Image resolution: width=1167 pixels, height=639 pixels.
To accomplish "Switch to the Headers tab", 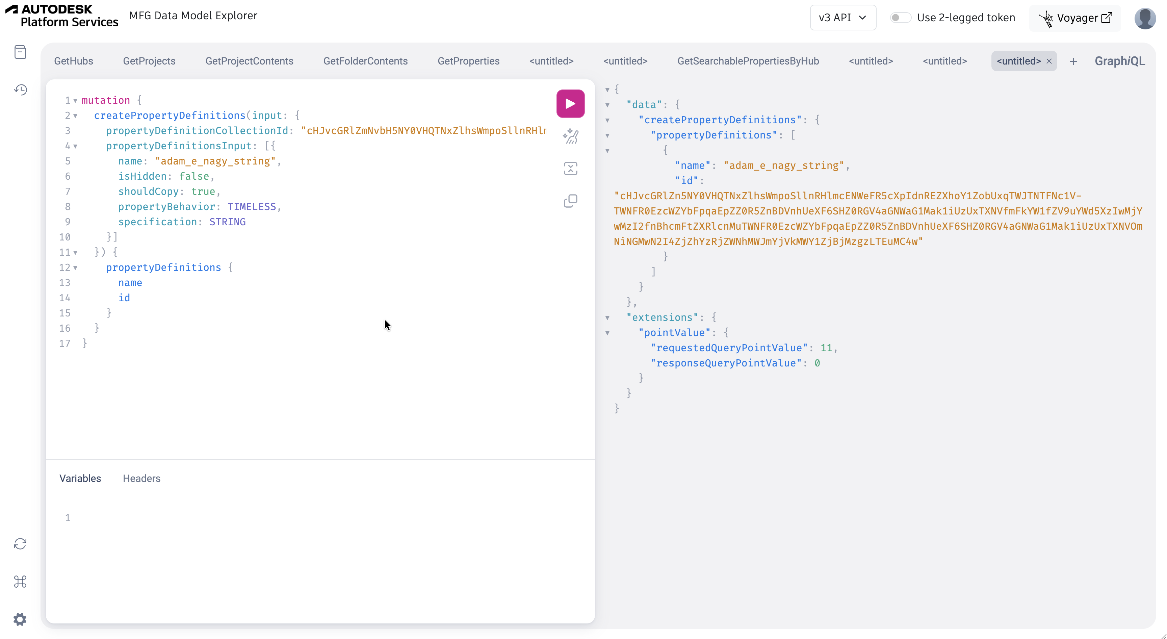I will (x=141, y=479).
